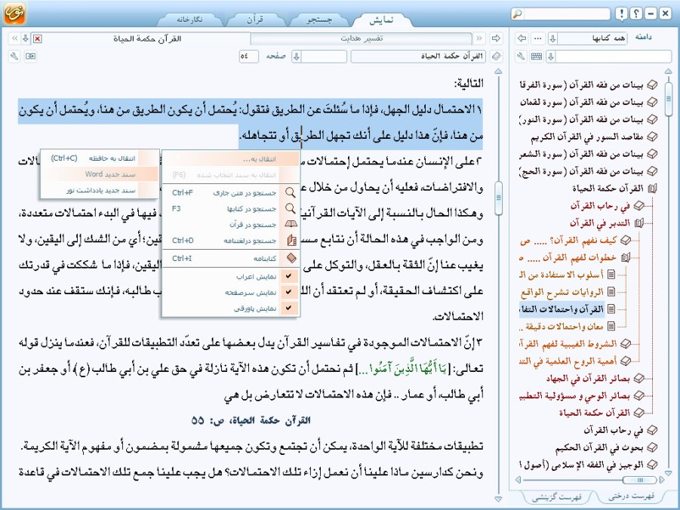This screenshot has width=680, height=510.
Task: Close the القرآن حكمة الحياة document tab
Action: pos(38,38)
